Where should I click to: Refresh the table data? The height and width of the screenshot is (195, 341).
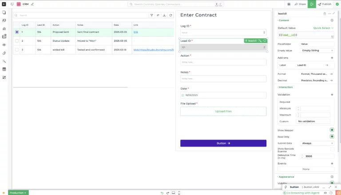(x=170, y=15)
